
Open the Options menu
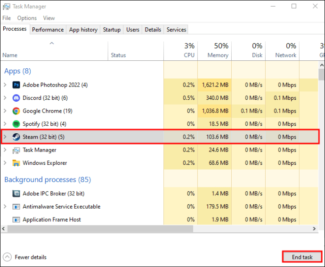point(27,18)
